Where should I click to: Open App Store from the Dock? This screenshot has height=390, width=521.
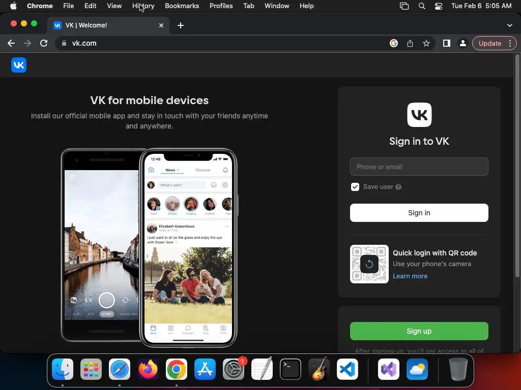tap(205, 369)
